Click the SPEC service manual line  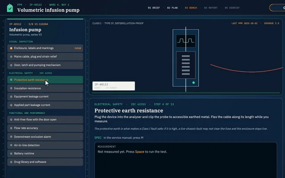pyautogui.click(x=119, y=138)
